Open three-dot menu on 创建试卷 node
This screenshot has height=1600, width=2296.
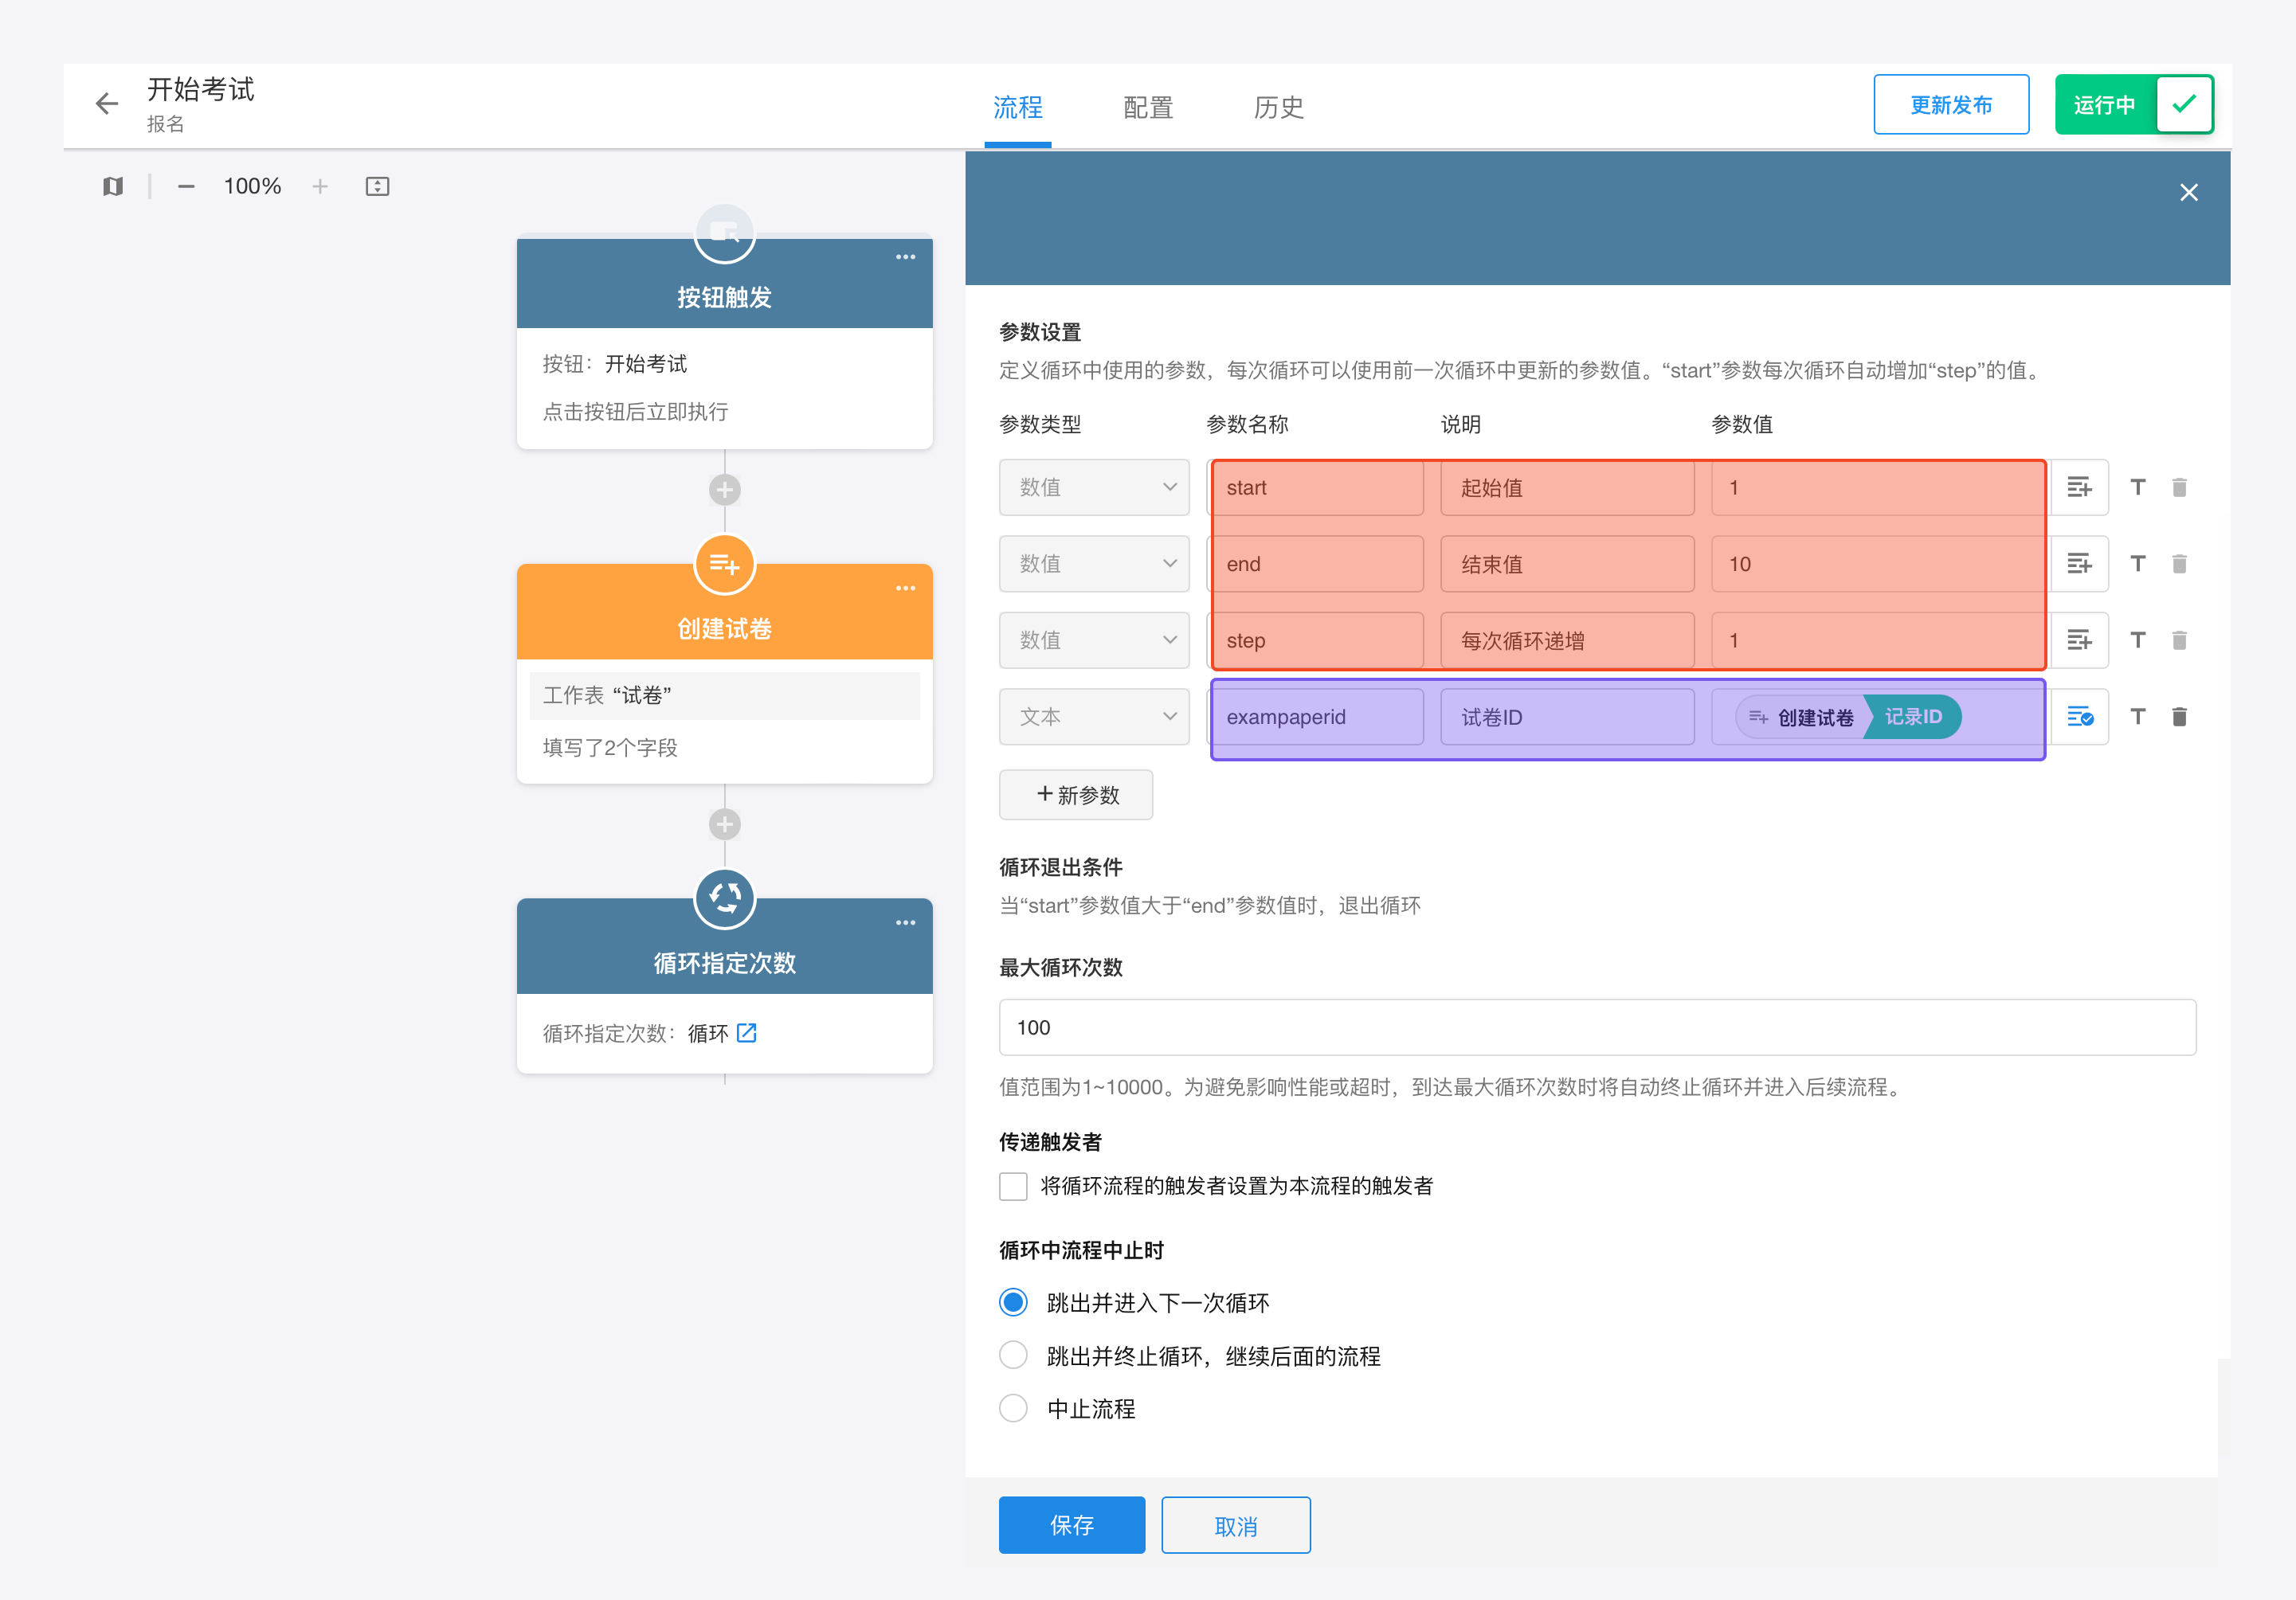(905, 589)
